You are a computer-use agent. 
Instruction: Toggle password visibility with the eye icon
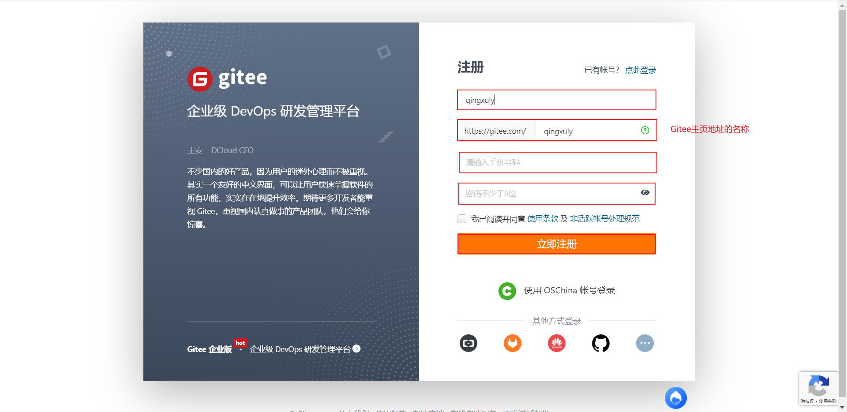(x=645, y=192)
